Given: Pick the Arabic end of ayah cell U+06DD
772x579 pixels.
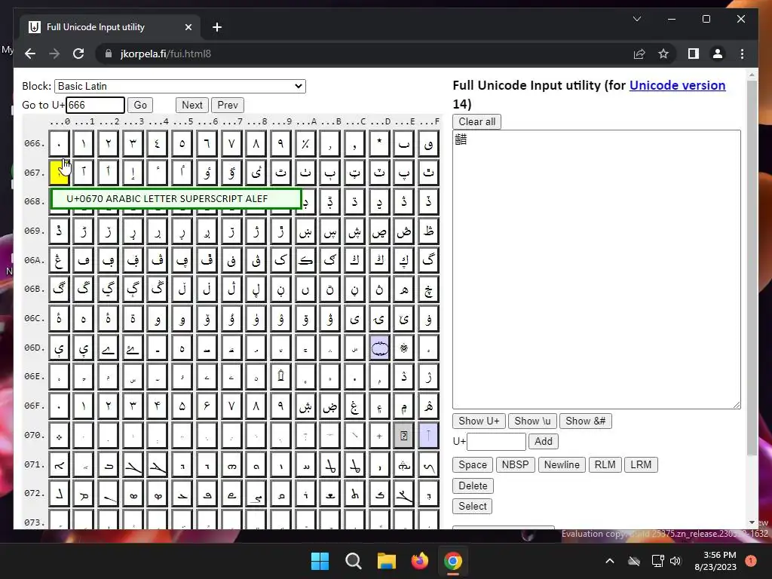Looking at the screenshot, I should pyautogui.click(x=379, y=348).
